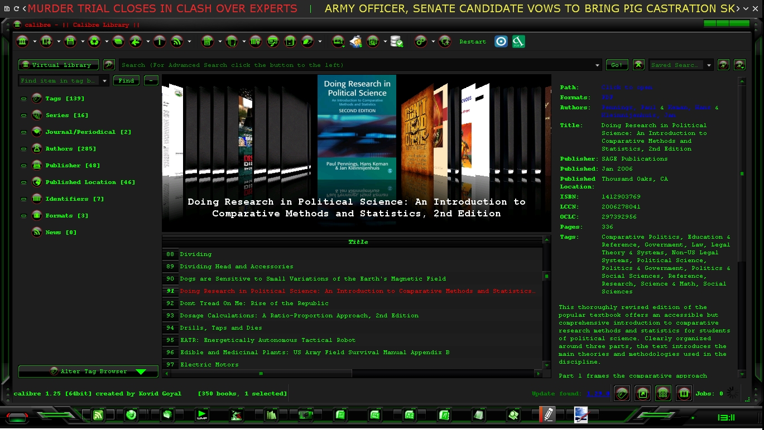Click the update version link in status bar
This screenshot has height=430, width=764.
tap(598, 394)
